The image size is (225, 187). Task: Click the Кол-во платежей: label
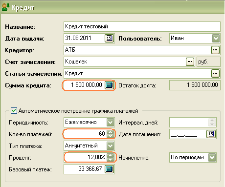30,134
